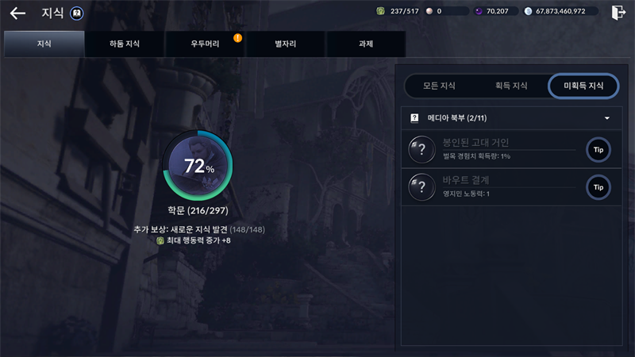Open the 우두머리 tab with alert badge
Image resolution: width=635 pixels, height=357 pixels.
[205, 44]
